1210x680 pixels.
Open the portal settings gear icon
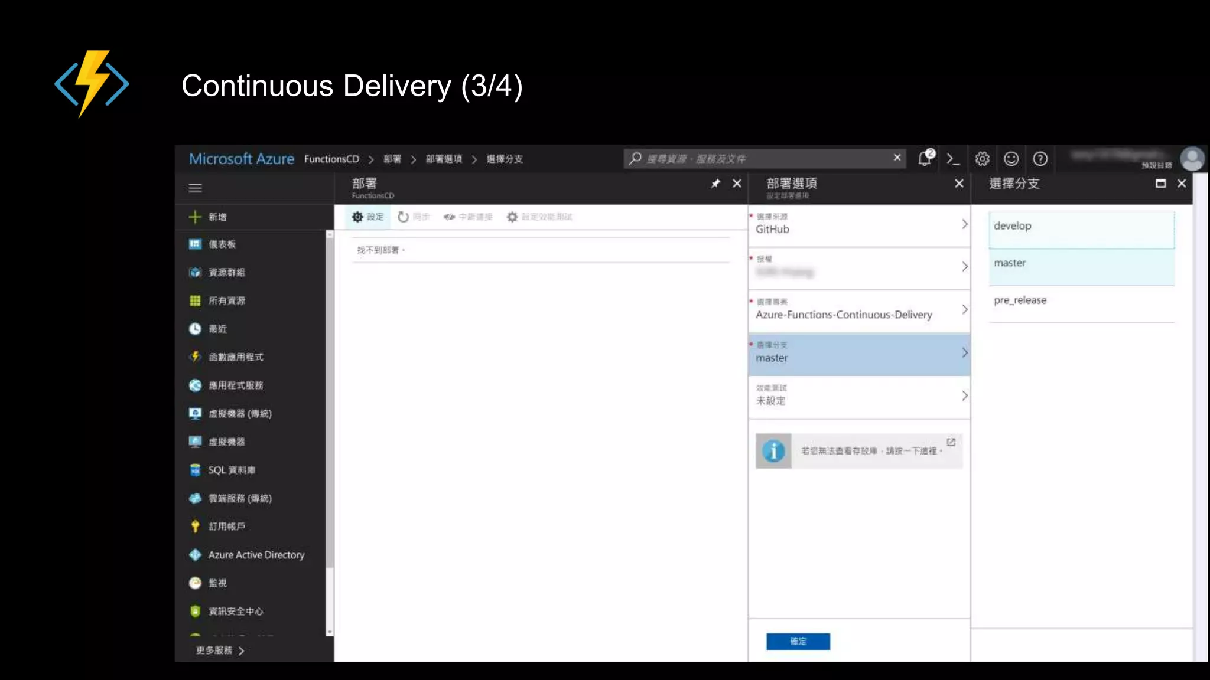[x=982, y=159]
